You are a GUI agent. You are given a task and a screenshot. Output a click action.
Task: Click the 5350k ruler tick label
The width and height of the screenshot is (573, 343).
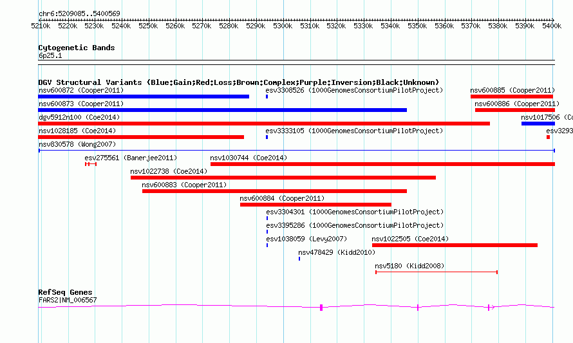click(x=417, y=26)
